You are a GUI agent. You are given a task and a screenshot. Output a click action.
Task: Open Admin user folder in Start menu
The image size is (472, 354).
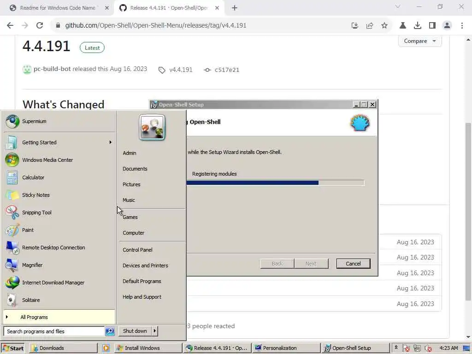130,153
